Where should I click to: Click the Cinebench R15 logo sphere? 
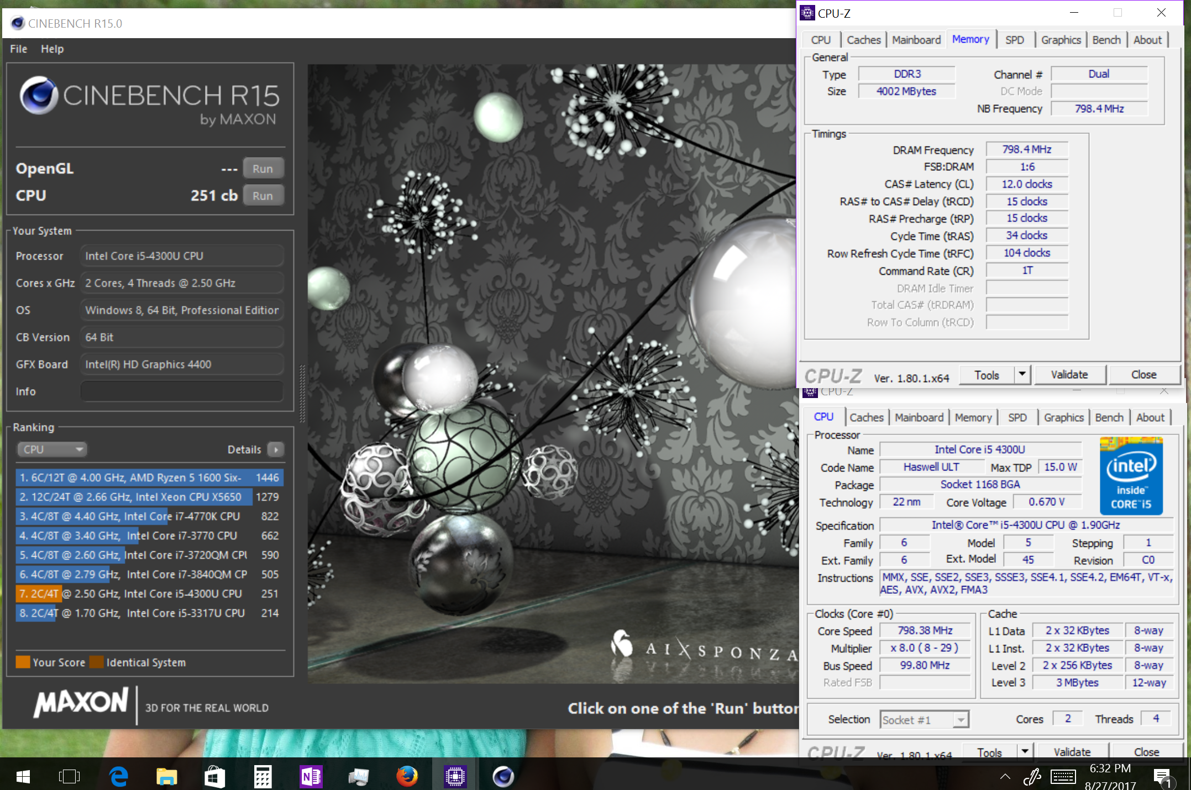pyautogui.click(x=38, y=95)
